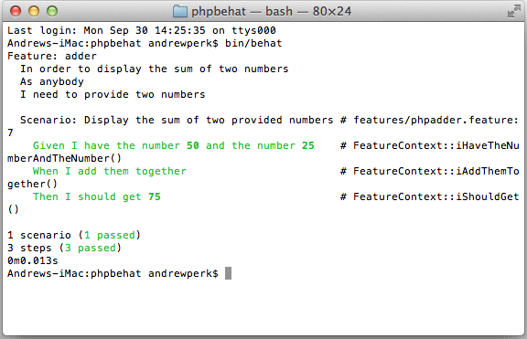Click the 'features/phpadder.feature:' path text
This screenshot has height=339, width=527.
[x=436, y=121]
